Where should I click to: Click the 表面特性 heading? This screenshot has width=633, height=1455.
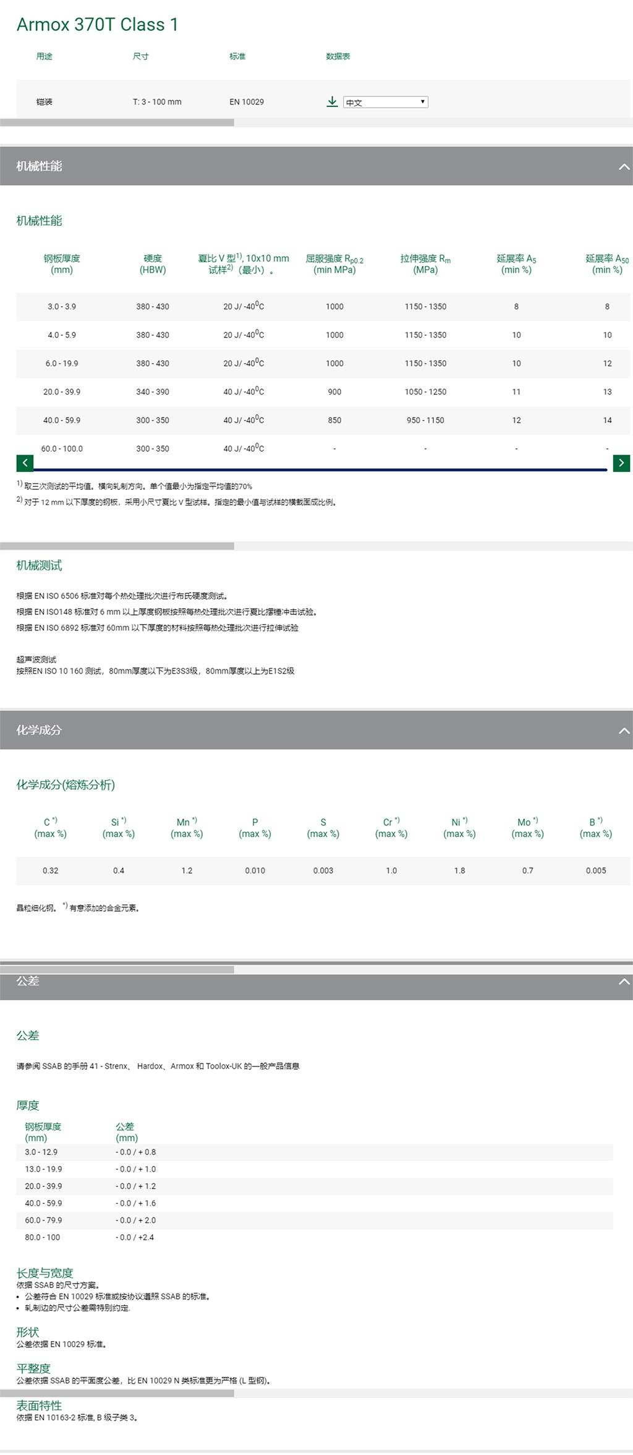click(x=39, y=1406)
